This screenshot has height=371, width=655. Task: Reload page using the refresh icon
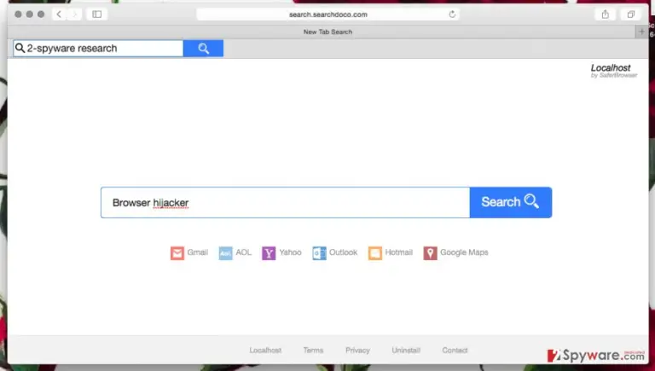pos(452,14)
